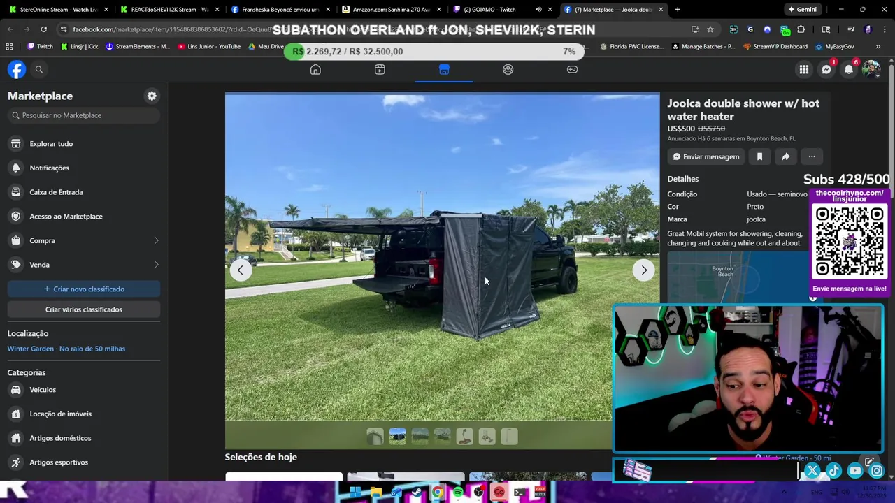Open Chrome extensions puzzle icon
This screenshot has width=895, height=503.
point(801,29)
